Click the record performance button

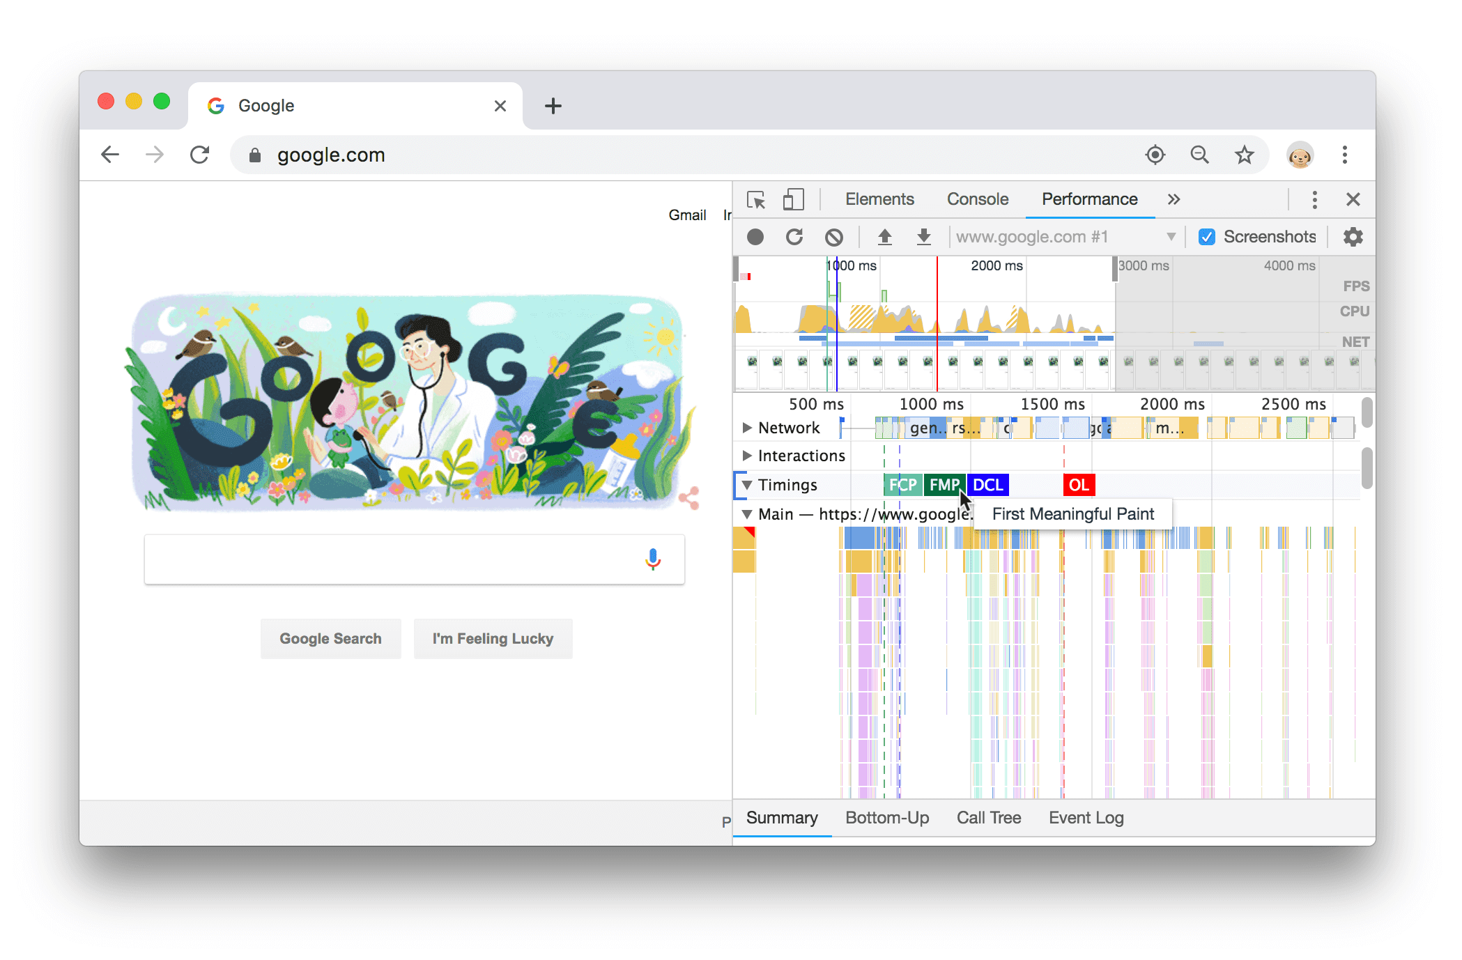point(753,235)
